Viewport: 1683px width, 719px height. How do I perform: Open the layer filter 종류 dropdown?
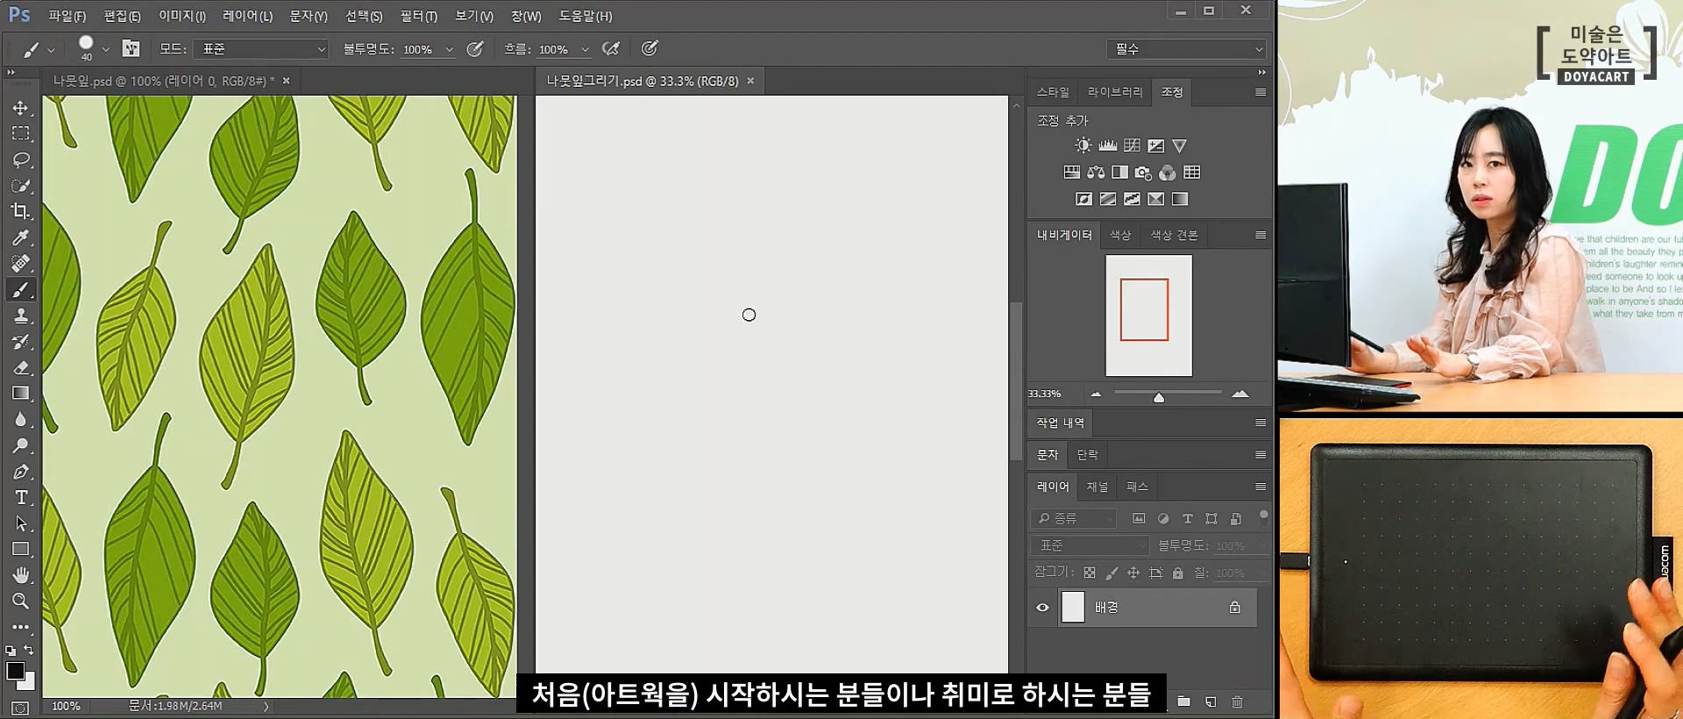coord(1074,518)
